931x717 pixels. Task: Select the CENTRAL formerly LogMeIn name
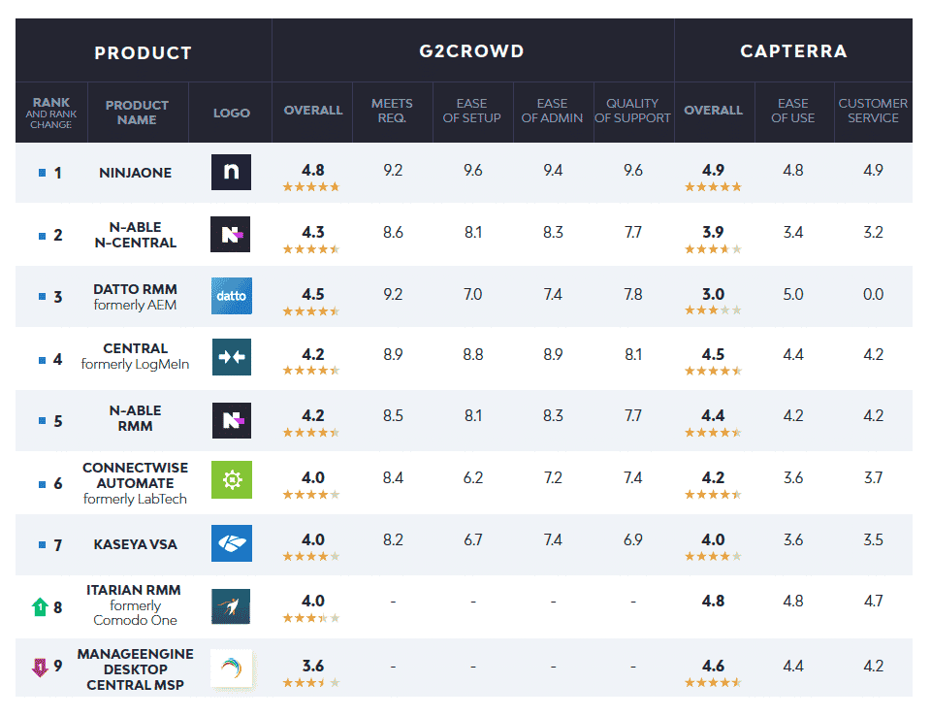click(136, 356)
